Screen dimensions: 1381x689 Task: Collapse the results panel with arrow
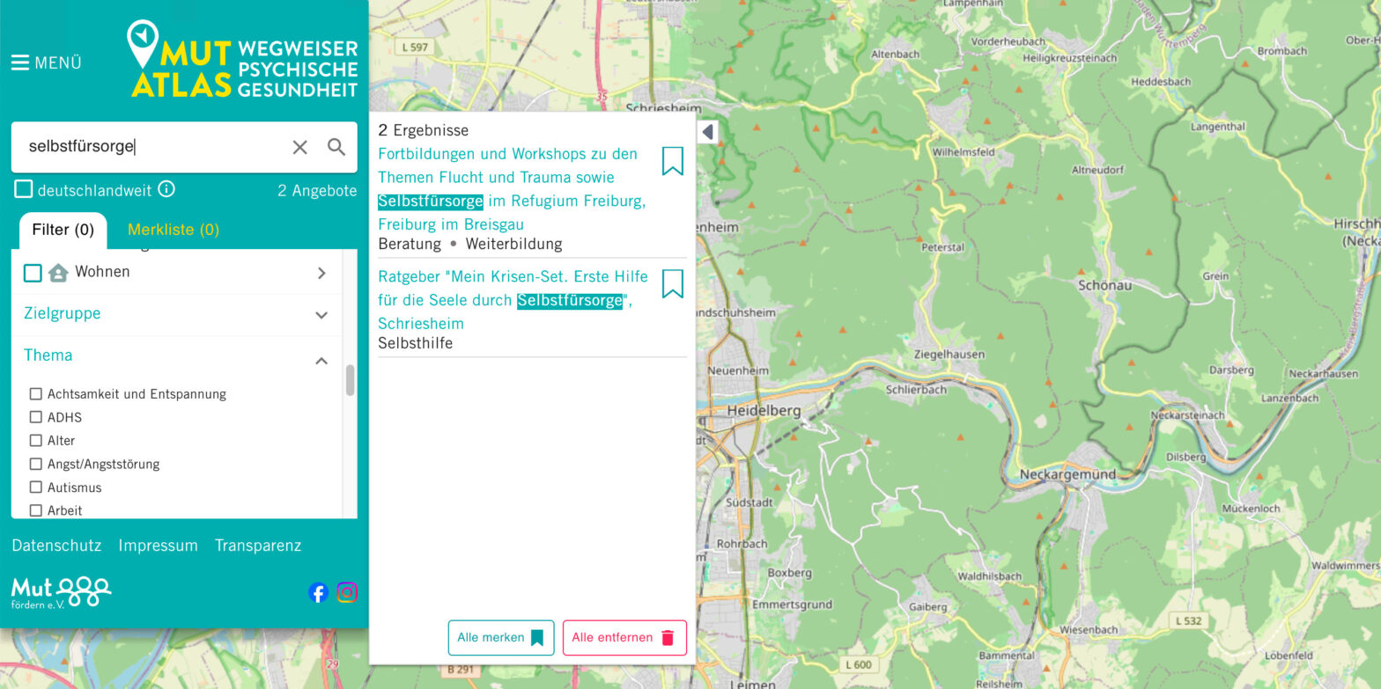(707, 133)
